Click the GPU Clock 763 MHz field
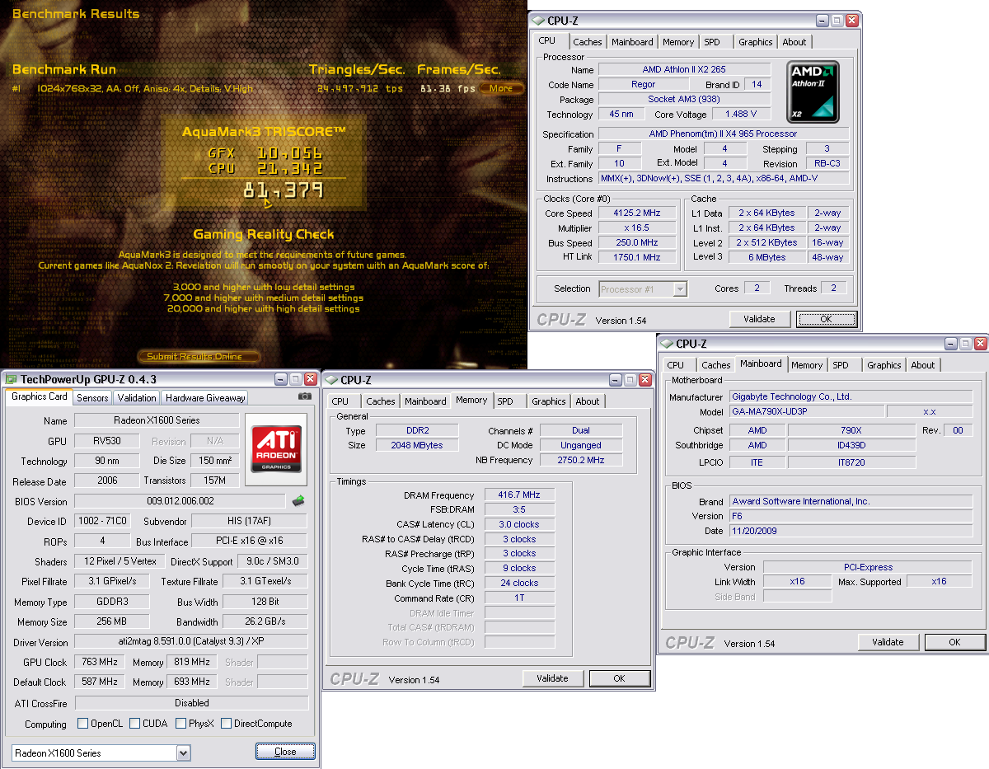 tap(100, 662)
